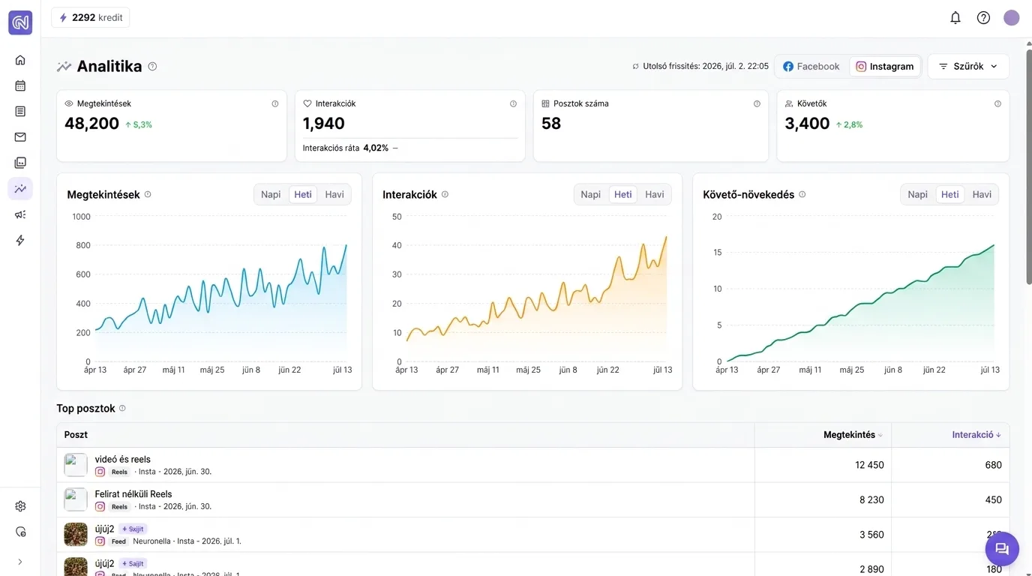Click the Poszt column header

click(x=76, y=435)
